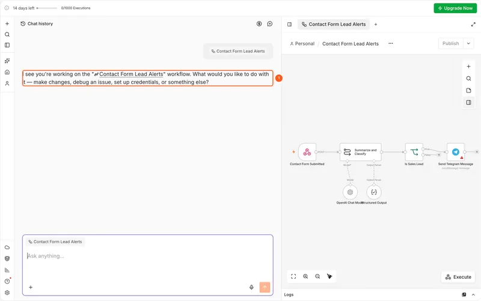Open the person icon in sidebar
This screenshot has height=301, width=481.
click(7, 84)
